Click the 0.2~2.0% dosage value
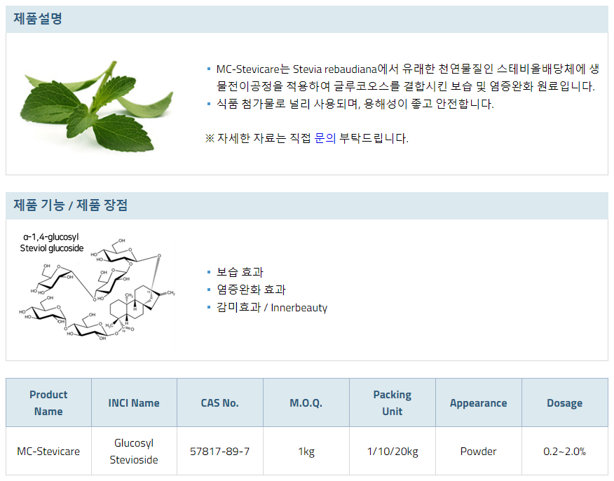 565,452
